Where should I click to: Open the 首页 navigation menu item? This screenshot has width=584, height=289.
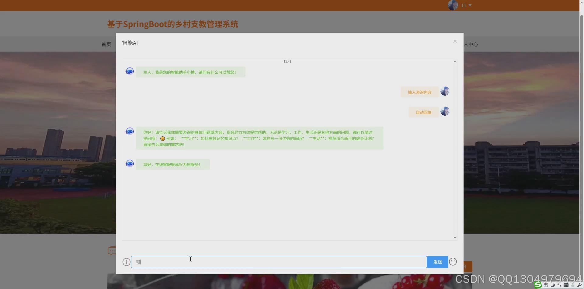[106, 44]
